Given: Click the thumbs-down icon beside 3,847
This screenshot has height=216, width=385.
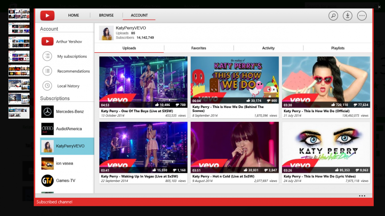Looking at the screenshot, I should (x=266, y=170).
